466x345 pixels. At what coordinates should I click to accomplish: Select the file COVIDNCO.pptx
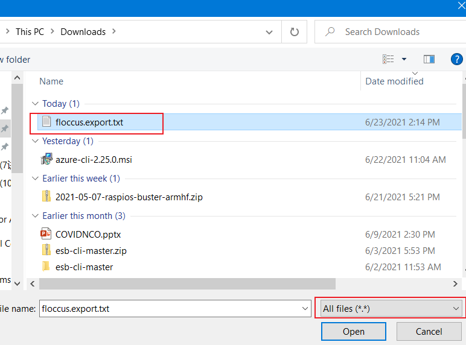click(88, 235)
